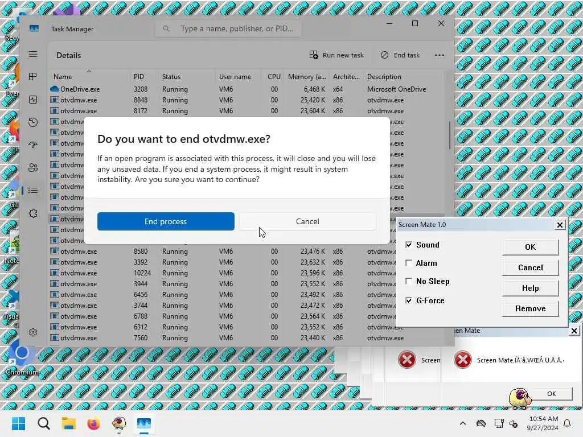Cancel the end process dialog
Viewport: 583px width, 437px height.
307,221
